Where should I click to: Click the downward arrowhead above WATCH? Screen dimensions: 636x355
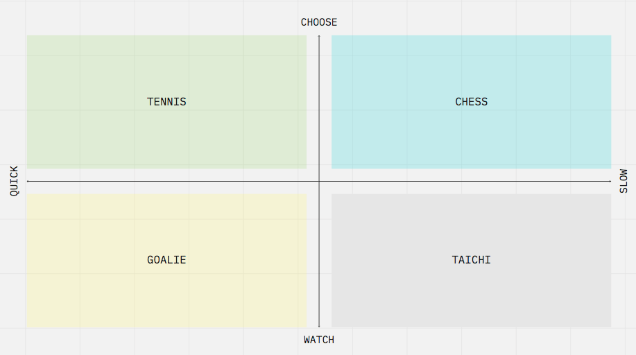(x=319, y=326)
